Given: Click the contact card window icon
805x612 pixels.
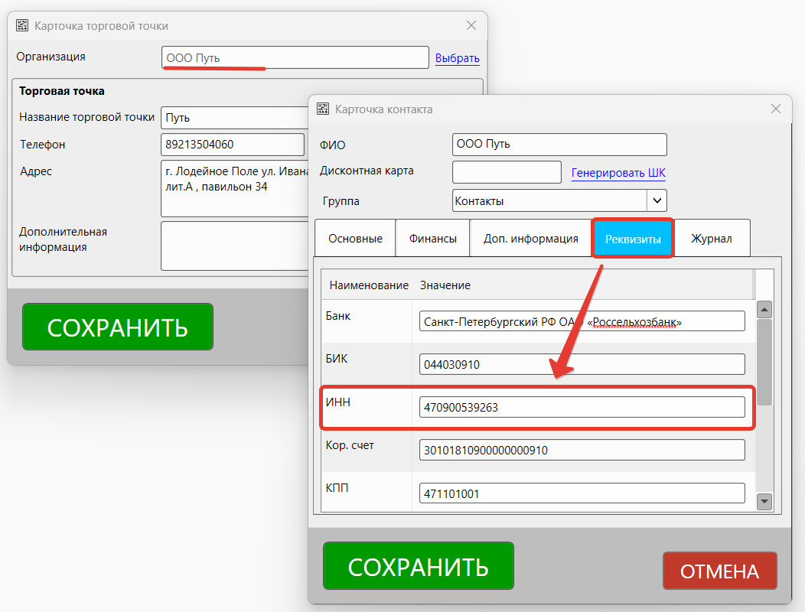Looking at the screenshot, I should [x=323, y=109].
